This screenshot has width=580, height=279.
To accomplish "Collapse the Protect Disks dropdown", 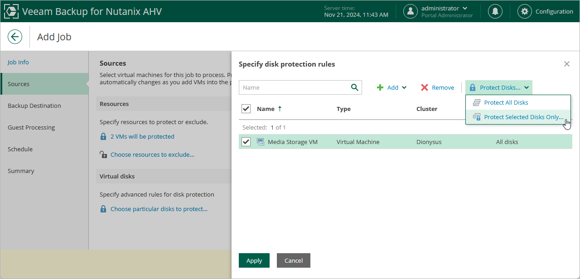I will click(x=527, y=87).
